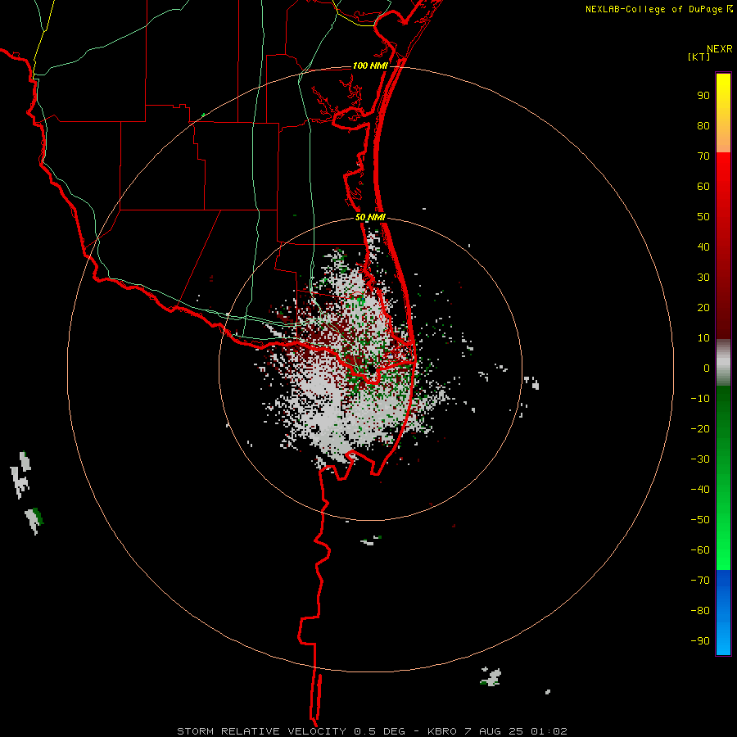This screenshot has width=737, height=737.
Task: Click the STORM RELATIVE VELOCITY 0.5 DEG product title
Action: [x=291, y=731]
